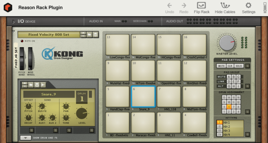Mute the selected pad
268x143 pixels.
click(221, 66)
